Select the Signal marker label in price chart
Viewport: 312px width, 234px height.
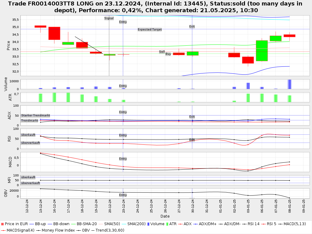(x=109, y=18)
